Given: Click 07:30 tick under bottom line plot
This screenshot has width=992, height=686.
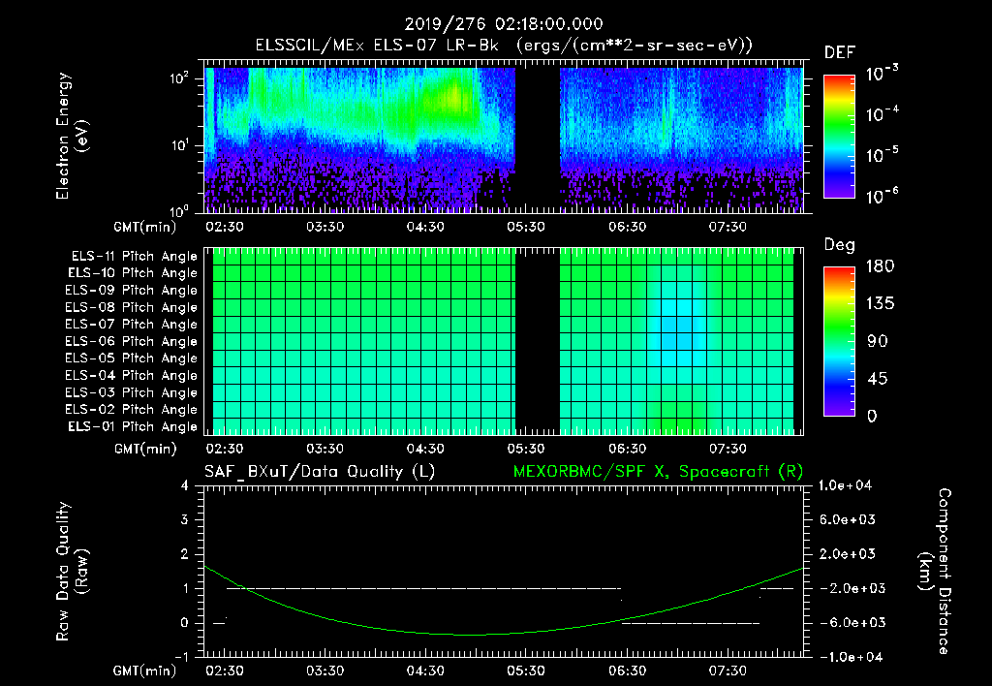Looking at the screenshot, I should click(728, 670).
